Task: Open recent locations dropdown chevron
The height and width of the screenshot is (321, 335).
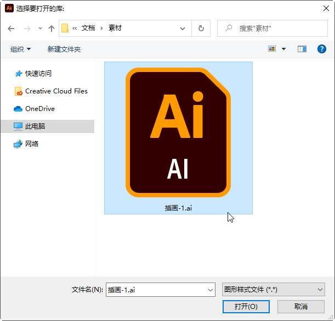Action: [40, 29]
